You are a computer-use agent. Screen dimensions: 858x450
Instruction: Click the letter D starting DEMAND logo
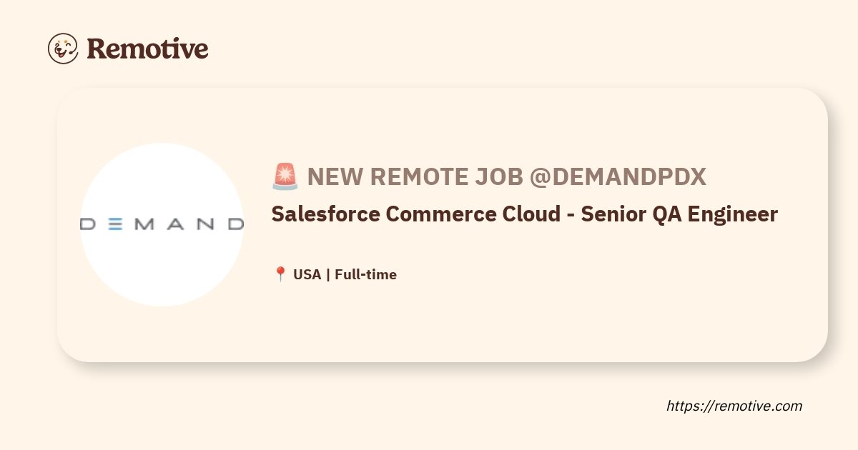[x=89, y=224]
